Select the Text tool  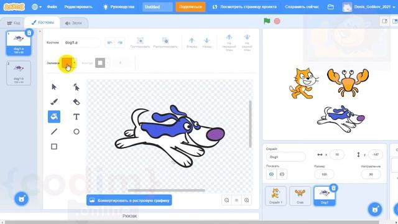pos(76,116)
